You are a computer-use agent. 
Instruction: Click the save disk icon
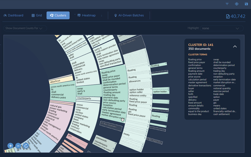tap(246, 4)
